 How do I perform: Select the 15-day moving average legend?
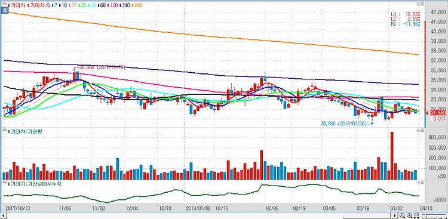pos(72,5)
